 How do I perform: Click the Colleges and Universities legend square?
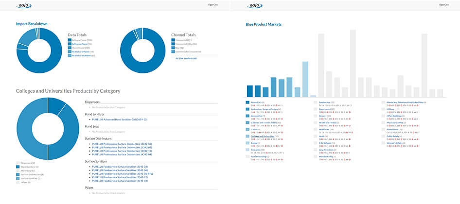click(x=248, y=136)
